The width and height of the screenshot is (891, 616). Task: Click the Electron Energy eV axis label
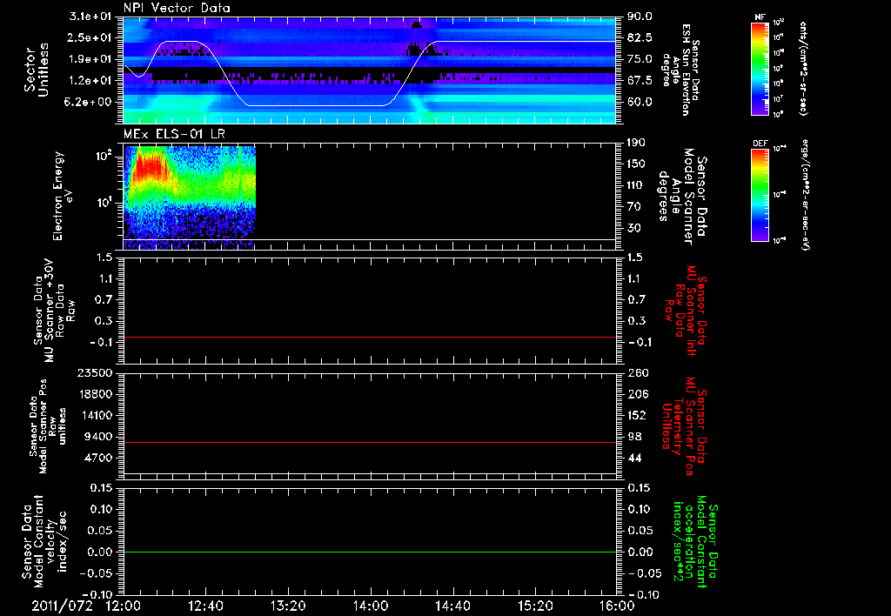pyautogui.click(x=63, y=196)
